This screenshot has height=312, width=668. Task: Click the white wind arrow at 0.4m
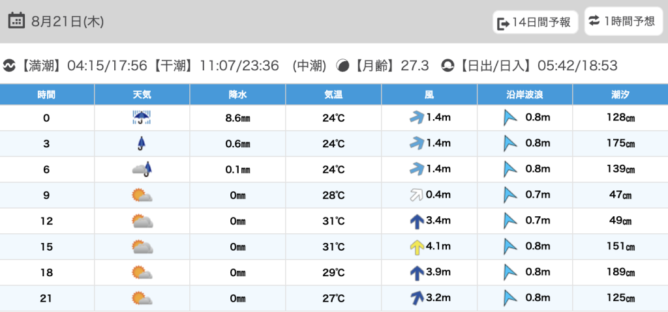coord(416,195)
